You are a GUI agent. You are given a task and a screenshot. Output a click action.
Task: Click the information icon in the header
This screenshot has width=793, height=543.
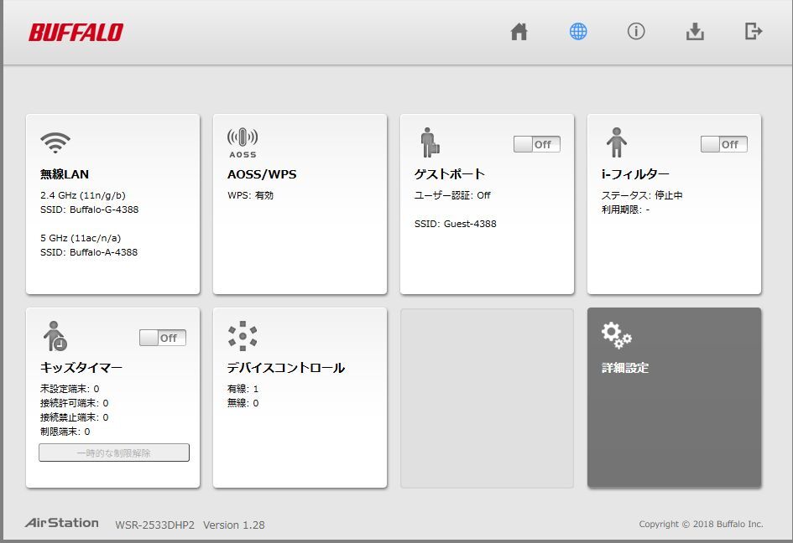(x=636, y=31)
